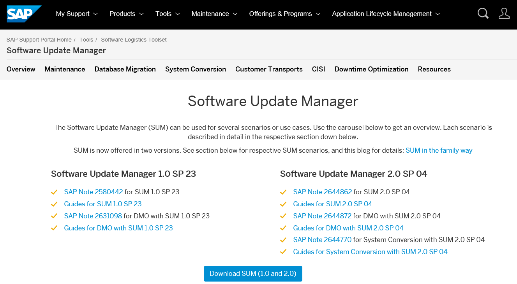Click checkmark beside Guides for DMO with SUM 1.0

(54, 228)
